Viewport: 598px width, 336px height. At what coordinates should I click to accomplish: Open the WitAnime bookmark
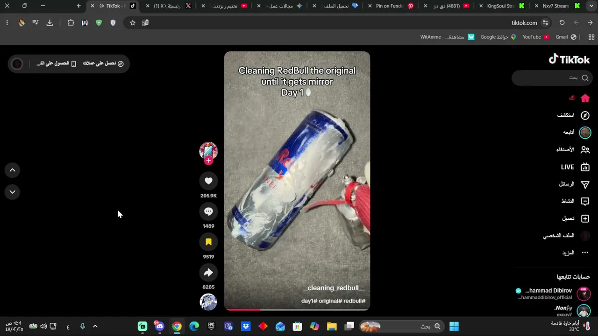(447, 37)
